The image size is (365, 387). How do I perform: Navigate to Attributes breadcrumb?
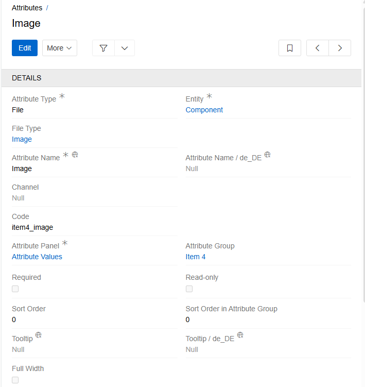[27, 8]
